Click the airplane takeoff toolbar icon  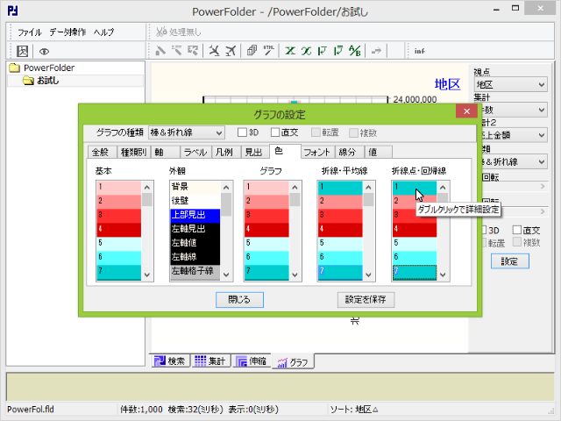pos(231,51)
